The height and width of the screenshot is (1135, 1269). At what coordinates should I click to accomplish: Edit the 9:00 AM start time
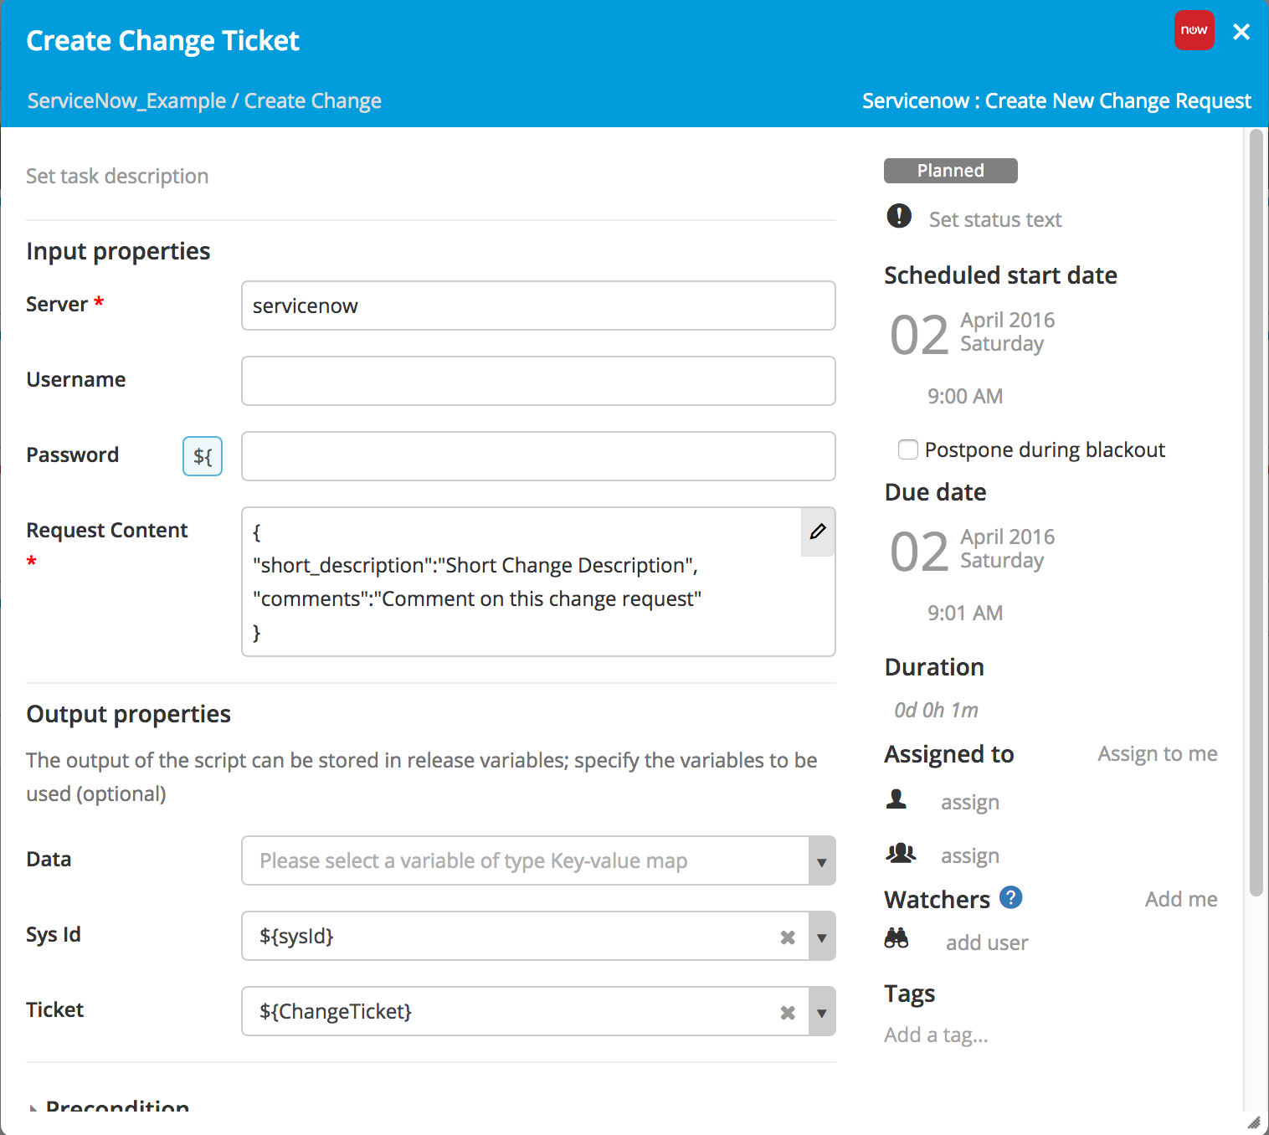pyautogui.click(x=965, y=396)
